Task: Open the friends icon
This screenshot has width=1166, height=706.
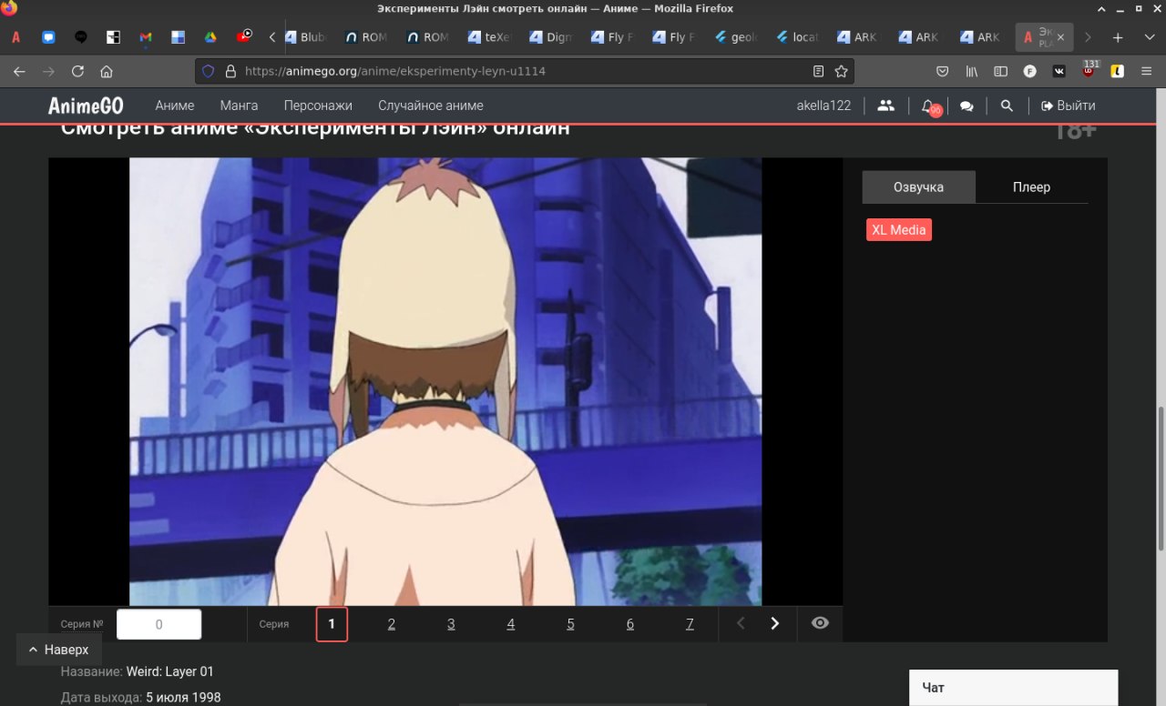Action: 885,106
